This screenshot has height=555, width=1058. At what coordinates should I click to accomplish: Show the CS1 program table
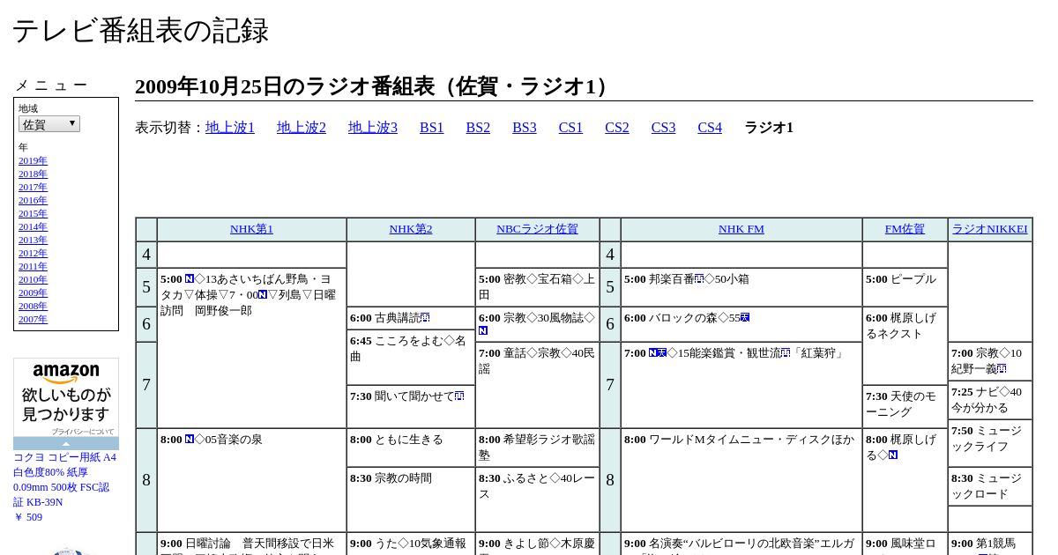(570, 128)
